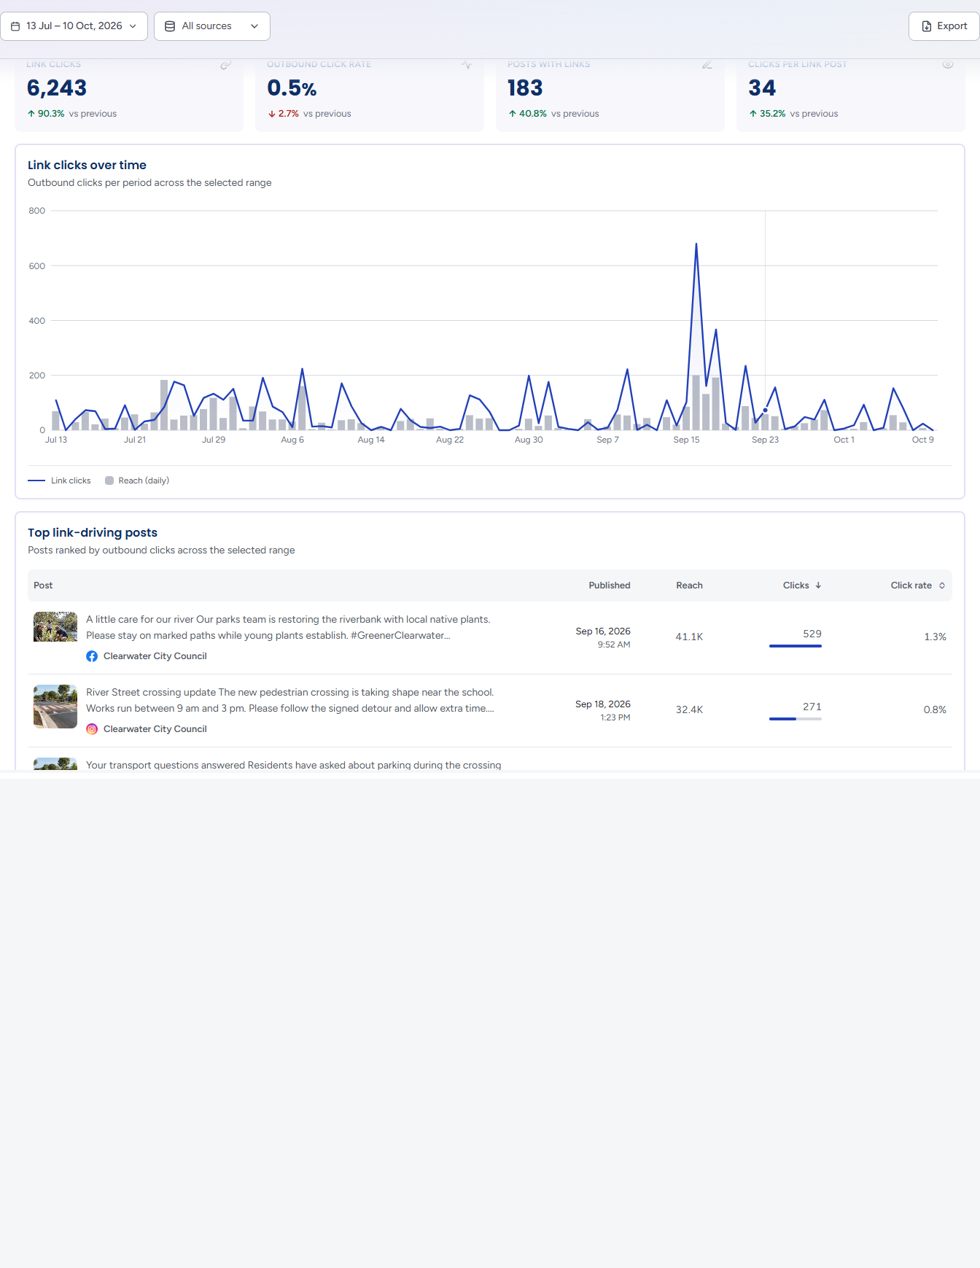The width and height of the screenshot is (980, 1268).
Task: Click the Facebook icon beside Clearwater City Council
Action: click(92, 656)
